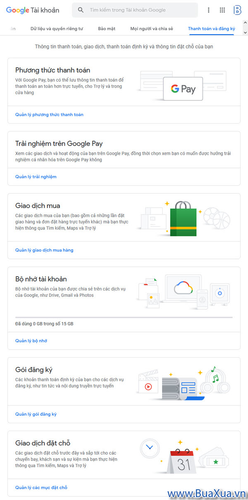Screen dimensions: 248x500
Task: Switch to Dữ liệu và quyền riêng tư tab
Action: click(57, 29)
